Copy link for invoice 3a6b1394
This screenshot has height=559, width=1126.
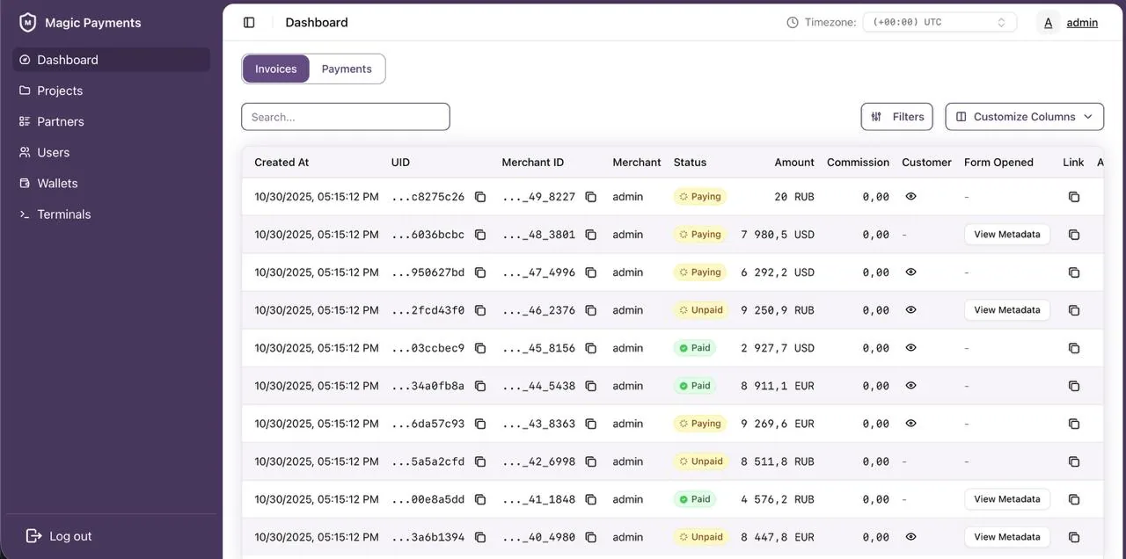1074,537
